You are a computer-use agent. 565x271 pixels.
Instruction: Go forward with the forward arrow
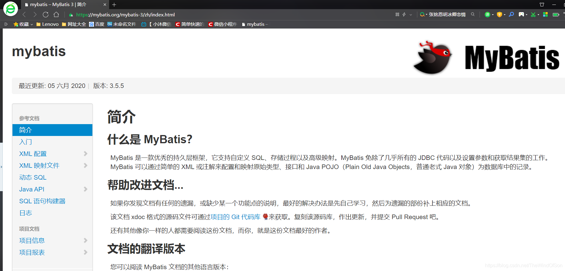(35, 15)
